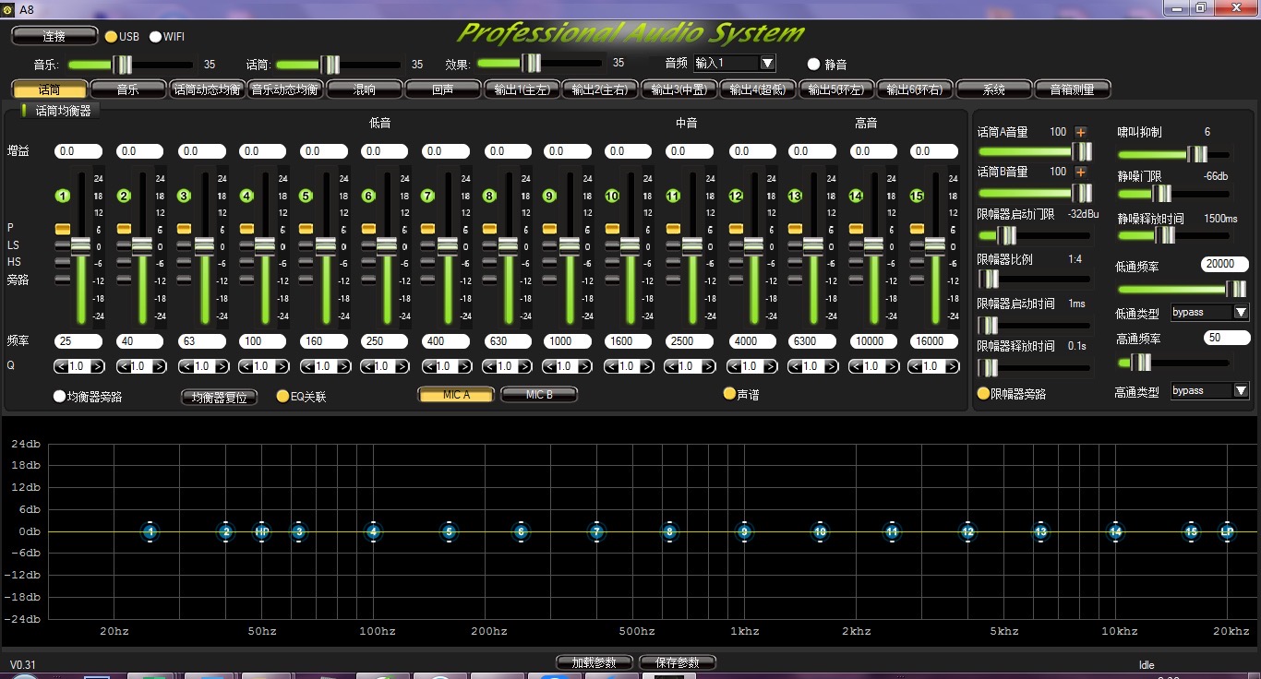The image size is (1261, 679).
Task: Go to the 输出1(主左) tab
Action: point(522,89)
